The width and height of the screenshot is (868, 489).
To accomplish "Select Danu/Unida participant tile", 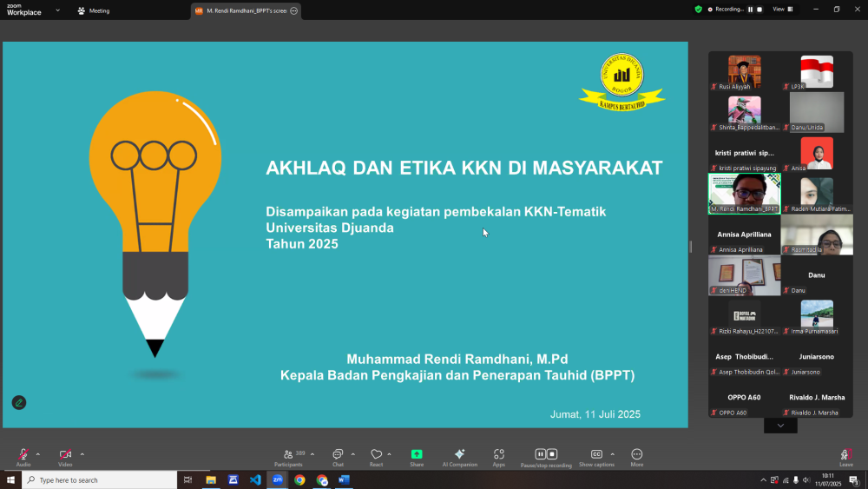I will tap(817, 112).
